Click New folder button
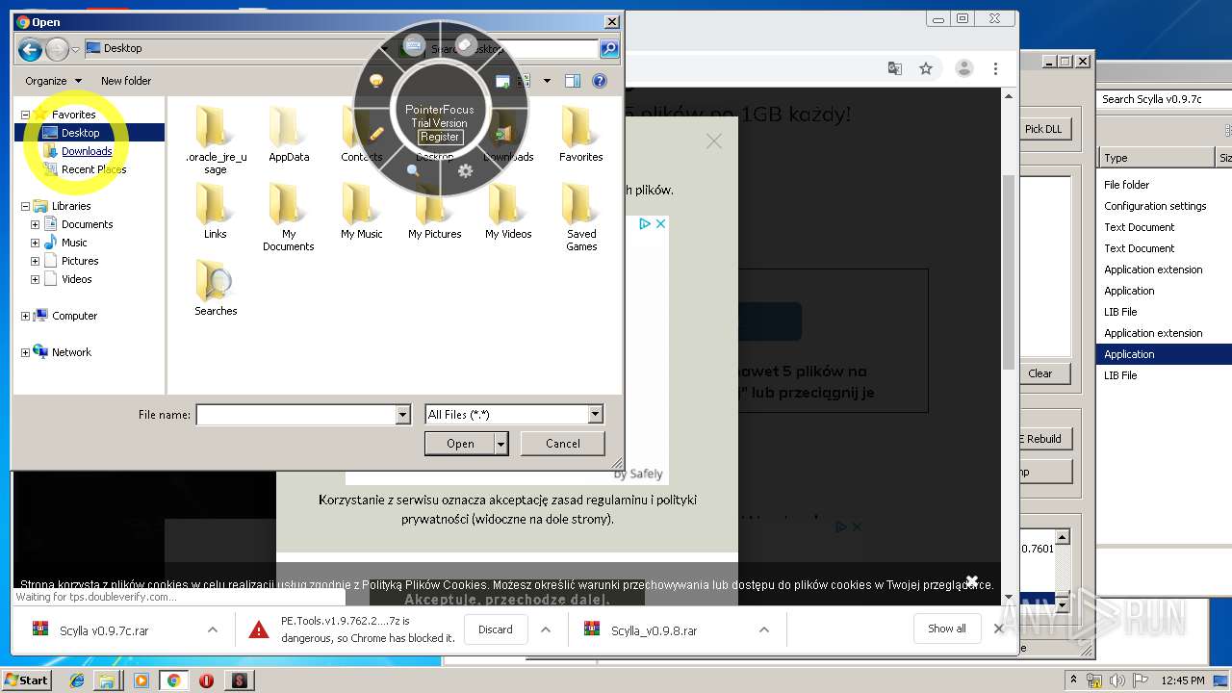Screen dimensions: 1232x693 coord(126,81)
